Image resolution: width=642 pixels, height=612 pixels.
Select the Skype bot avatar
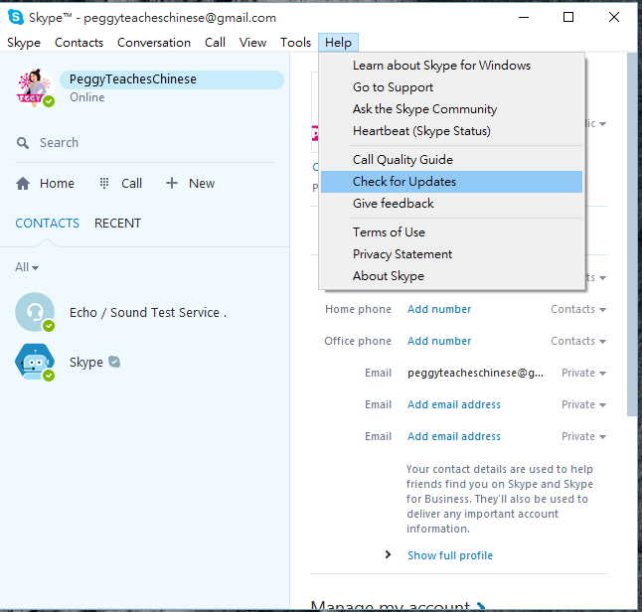tap(35, 362)
